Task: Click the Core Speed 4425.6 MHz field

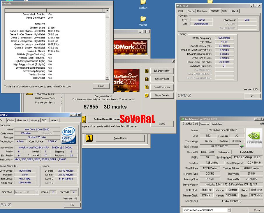Action: pos(25,171)
